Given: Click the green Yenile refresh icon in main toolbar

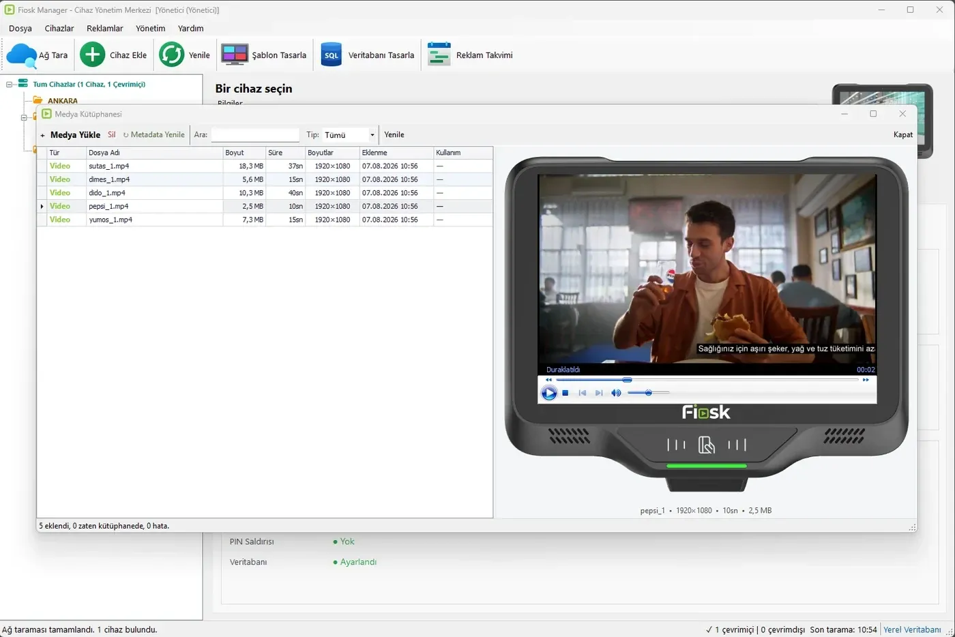Looking at the screenshot, I should coord(172,55).
